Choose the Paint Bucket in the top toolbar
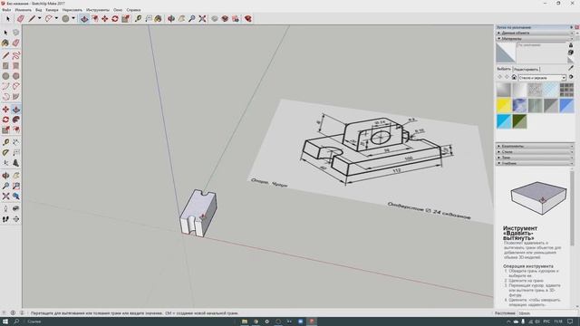 click(x=158, y=18)
